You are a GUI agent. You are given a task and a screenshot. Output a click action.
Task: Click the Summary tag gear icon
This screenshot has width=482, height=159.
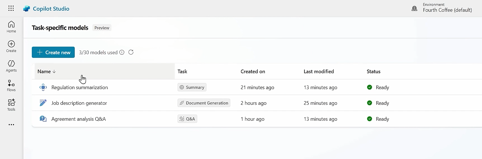pyautogui.click(x=182, y=87)
